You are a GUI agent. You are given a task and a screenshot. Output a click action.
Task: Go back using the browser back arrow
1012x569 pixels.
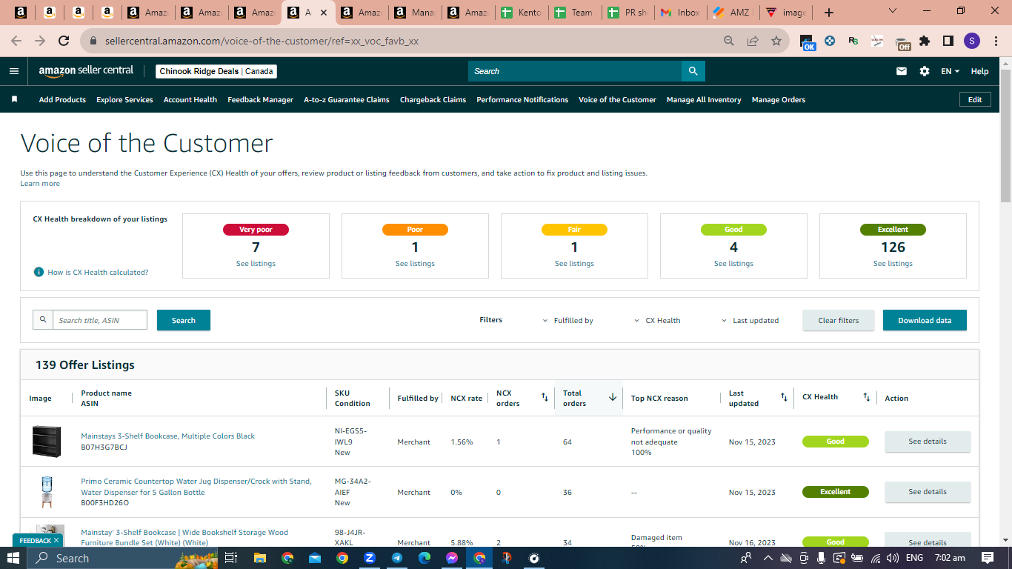[x=16, y=41]
